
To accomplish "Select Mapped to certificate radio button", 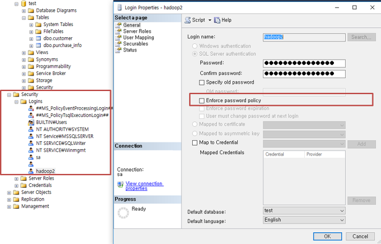I will [195, 124].
